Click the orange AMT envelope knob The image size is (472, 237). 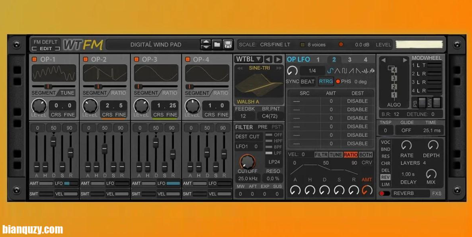tap(367, 190)
